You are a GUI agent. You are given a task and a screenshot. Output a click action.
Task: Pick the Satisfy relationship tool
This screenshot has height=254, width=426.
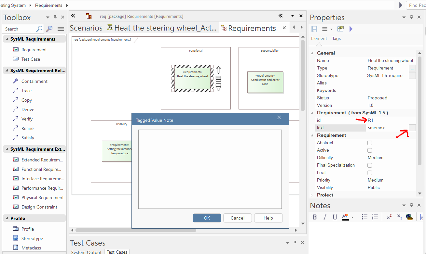[x=28, y=138]
